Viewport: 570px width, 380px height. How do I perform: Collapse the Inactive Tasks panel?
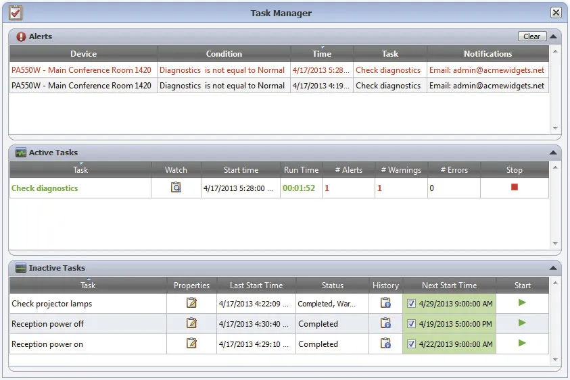point(553,268)
